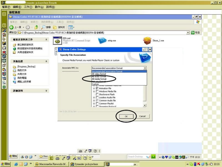Click the clipboard paste icon in pcAnywhere sidebar
The width and height of the screenshot is (222, 167).
click(x=4, y=69)
